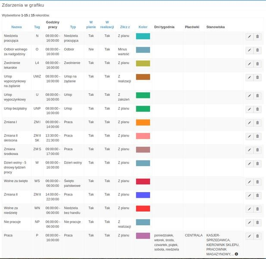Click crimson swatch of Wolne za święto
Viewport: 266px width, 259px height.
pyautogui.click(x=143, y=182)
